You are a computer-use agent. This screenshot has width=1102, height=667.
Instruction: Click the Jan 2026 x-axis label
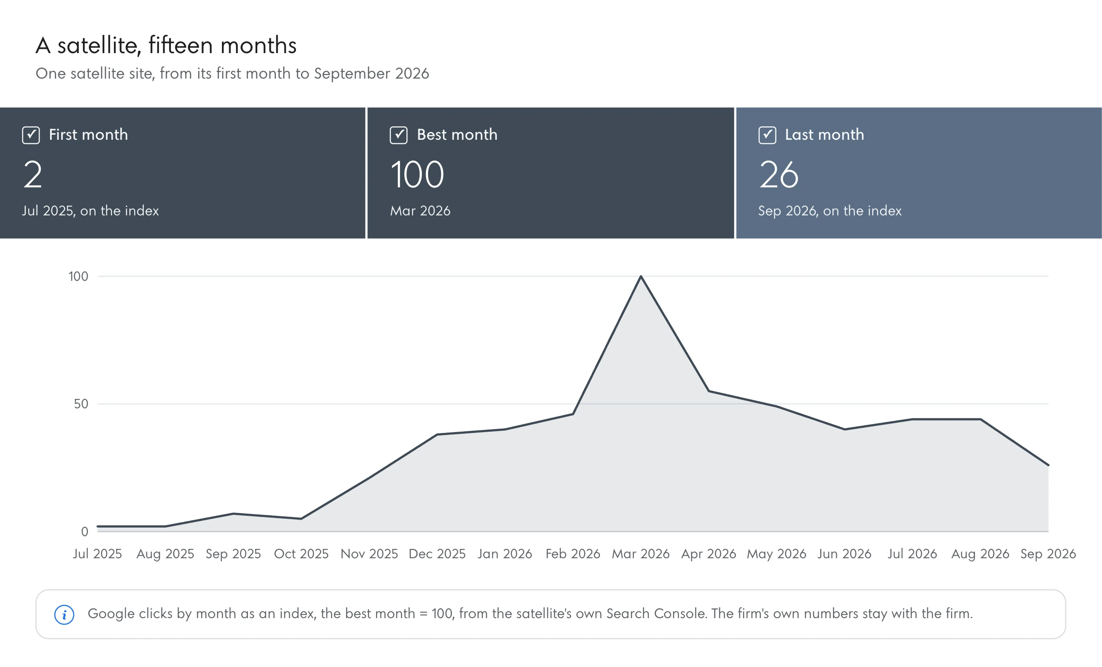coord(505,554)
